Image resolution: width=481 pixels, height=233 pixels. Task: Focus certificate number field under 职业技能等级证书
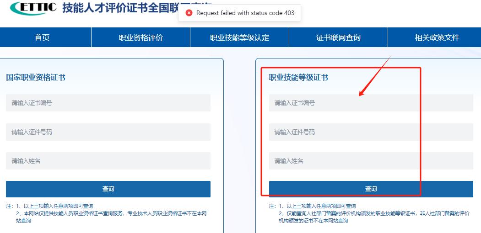tap(371, 103)
